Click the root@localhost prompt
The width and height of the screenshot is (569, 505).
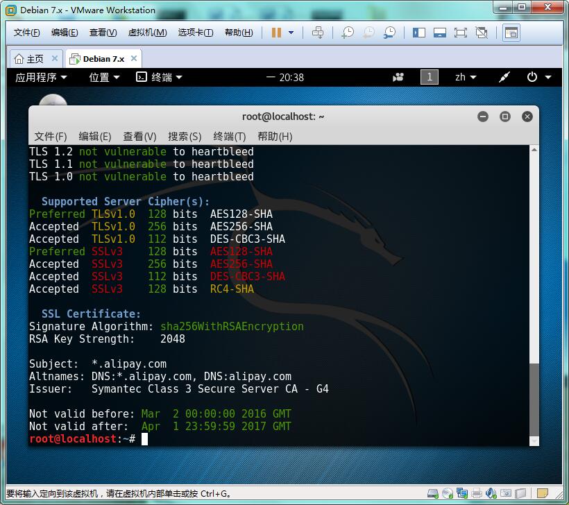[x=82, y=439]
